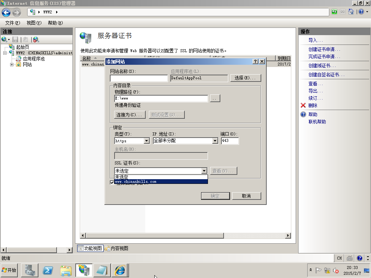
Task: Click the Port input field
Action: coord(230,141)
